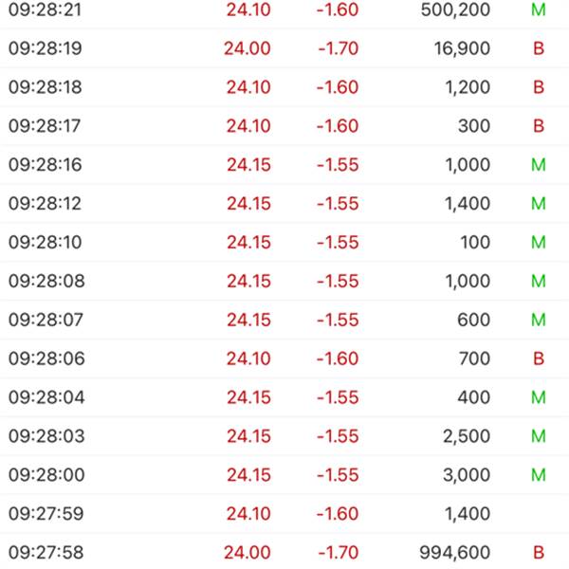Tap the red B marker at 09:27:58
Screen dimensions: 569x569
(539, 553)
